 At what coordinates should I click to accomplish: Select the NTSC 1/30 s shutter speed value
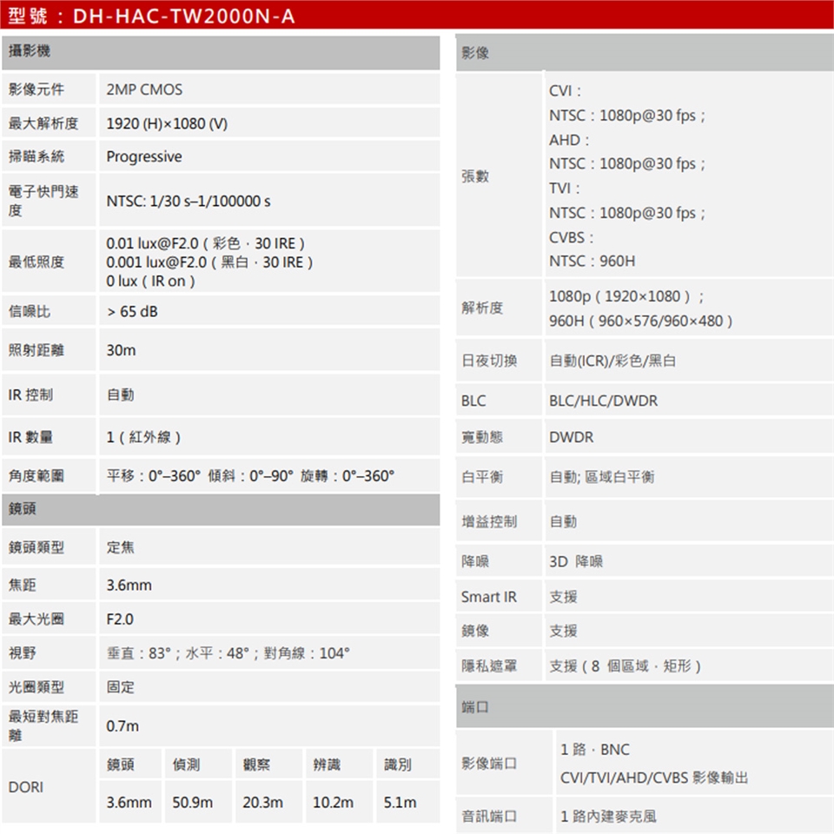click(189, 201)
